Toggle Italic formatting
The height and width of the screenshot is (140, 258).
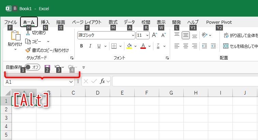tap(90, 46)
